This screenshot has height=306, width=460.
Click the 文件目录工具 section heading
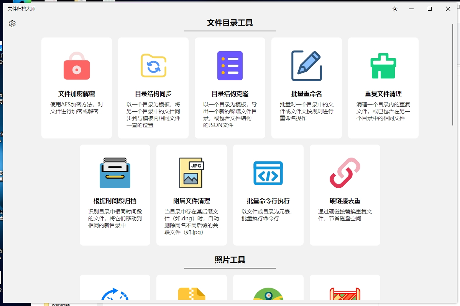point(230,23)
